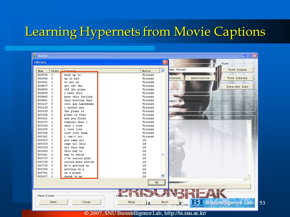Select the row "love love them"
Viewport: 290px width, 217px height.
click(x=98, y=133)
